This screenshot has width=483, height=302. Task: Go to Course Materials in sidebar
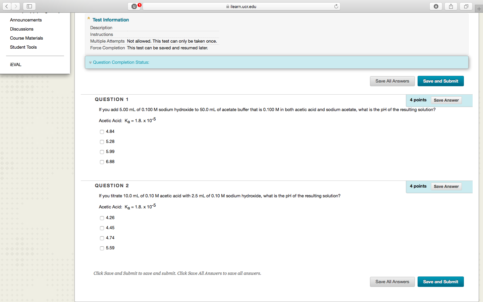pyautogui.click(x=26, y=38)
